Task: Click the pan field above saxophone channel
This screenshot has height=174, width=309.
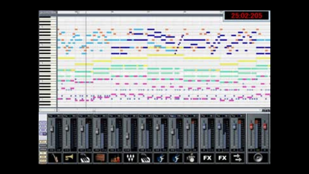Action: tap(55, 116)
